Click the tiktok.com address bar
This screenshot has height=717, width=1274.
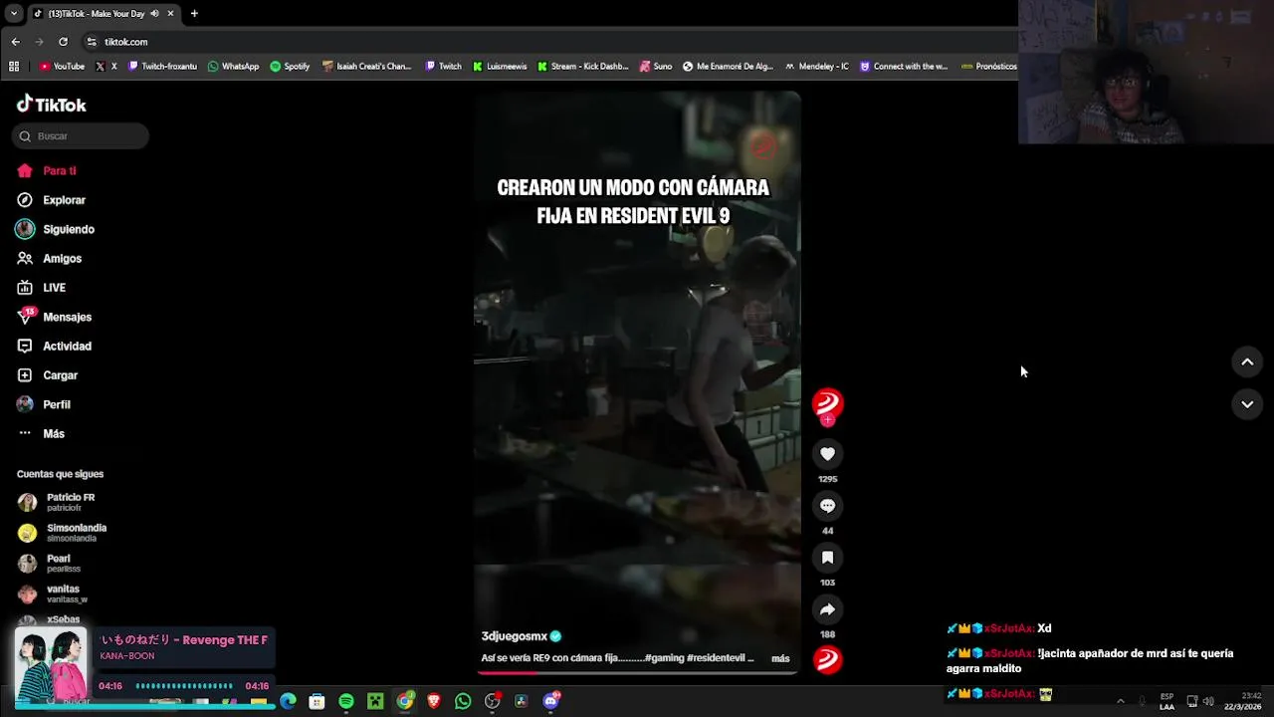pos(547,42)
